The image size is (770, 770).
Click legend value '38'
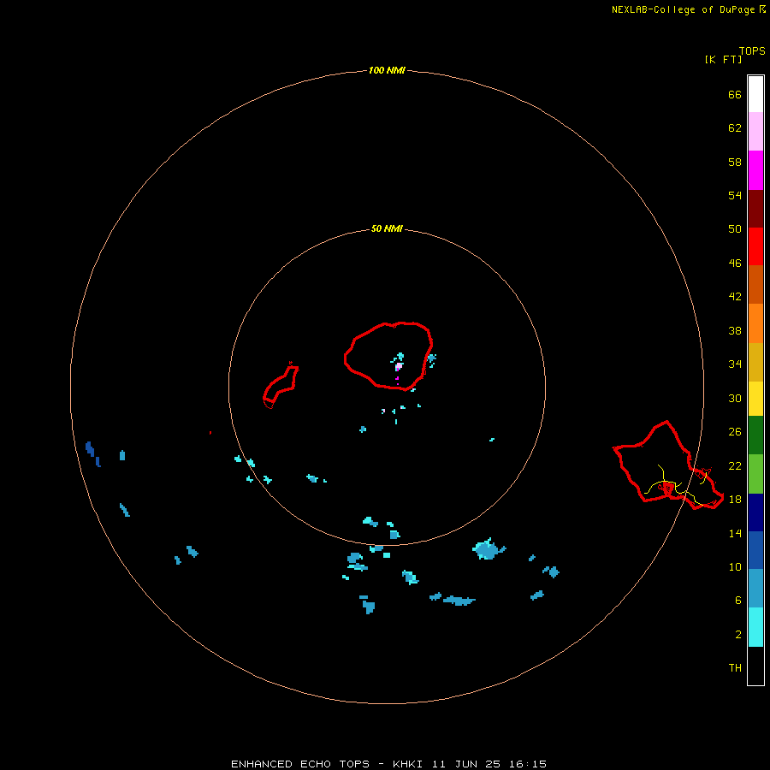click(x=735, y=330)
